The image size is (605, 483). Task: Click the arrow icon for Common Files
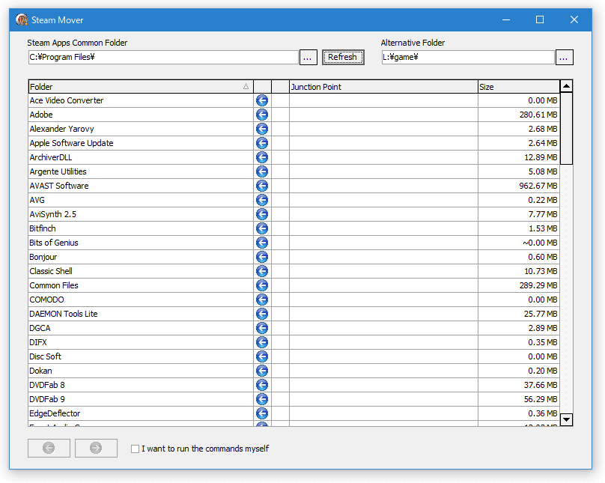[x=262, y=285]
